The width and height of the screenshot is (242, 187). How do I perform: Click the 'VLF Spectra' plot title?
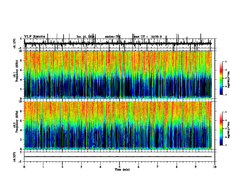(x=35, y=36)
